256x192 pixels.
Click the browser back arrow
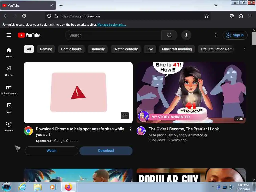[6, 16]
